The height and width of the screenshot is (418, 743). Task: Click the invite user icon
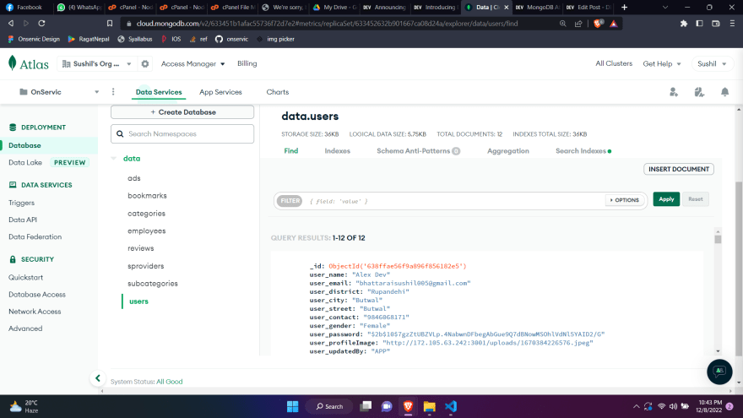click(x=674, y=92)
